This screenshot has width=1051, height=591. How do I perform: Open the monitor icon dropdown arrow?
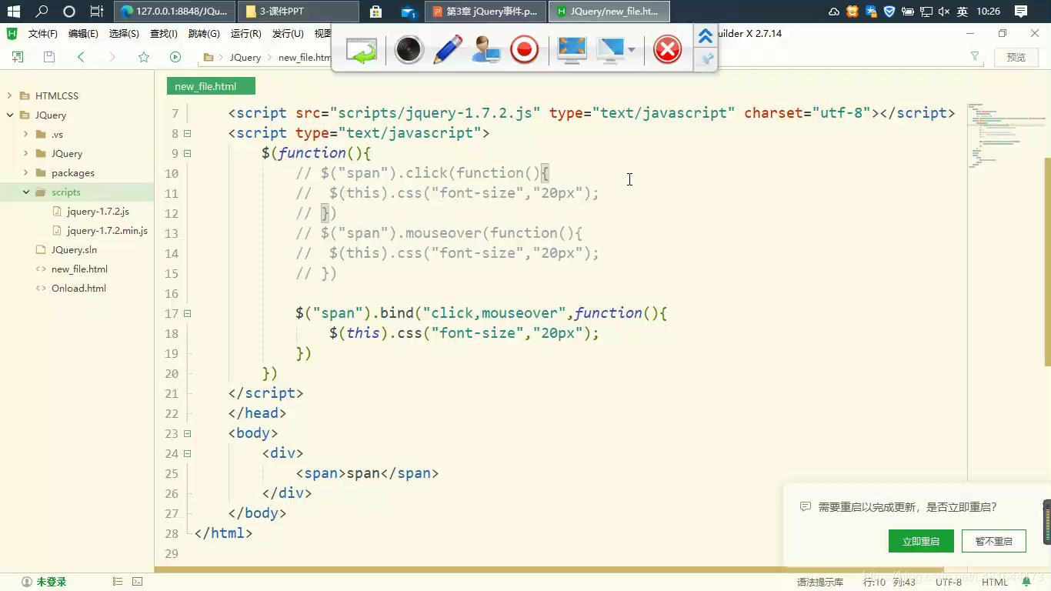point(631,51)
